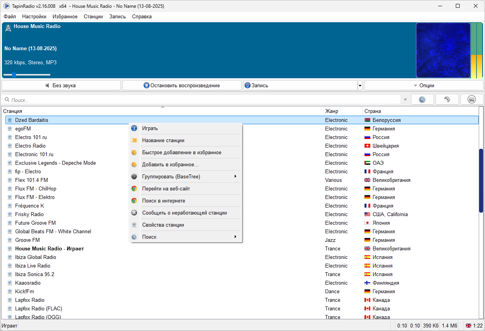Viewport: 485px width, 331px height.
Task: Click the TapinRadio app icon in the title bar
Action: [7, 6]
